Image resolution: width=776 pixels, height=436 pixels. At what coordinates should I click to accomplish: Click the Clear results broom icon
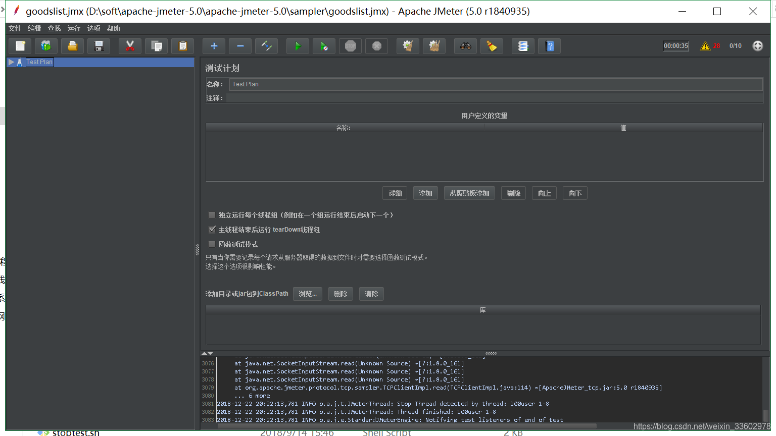408,46
